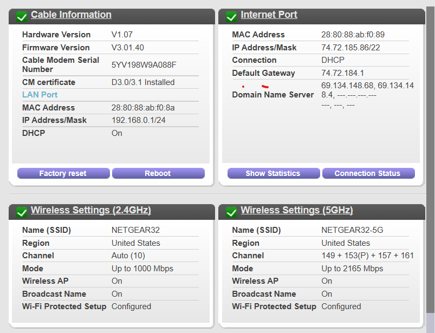Select the Hardware Version value V1.07

[x=122, y=34]
